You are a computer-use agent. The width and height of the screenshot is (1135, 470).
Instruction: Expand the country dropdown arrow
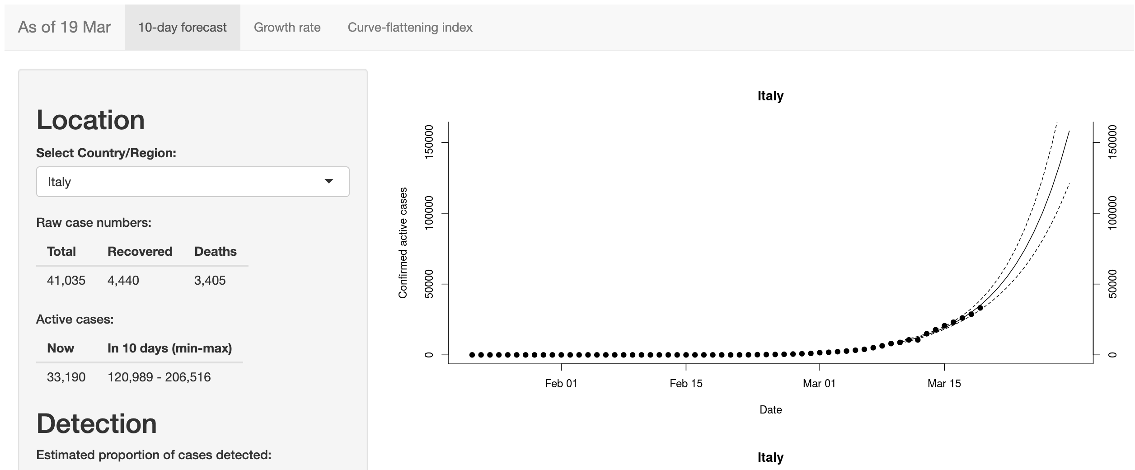coord(329,181)
